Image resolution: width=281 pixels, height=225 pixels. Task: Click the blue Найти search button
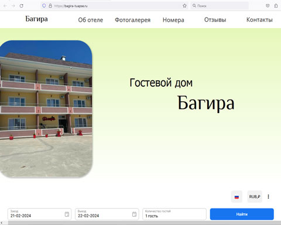(242, 214)
